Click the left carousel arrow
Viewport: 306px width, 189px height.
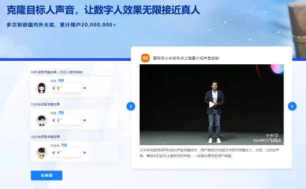(x=131, y=106)
